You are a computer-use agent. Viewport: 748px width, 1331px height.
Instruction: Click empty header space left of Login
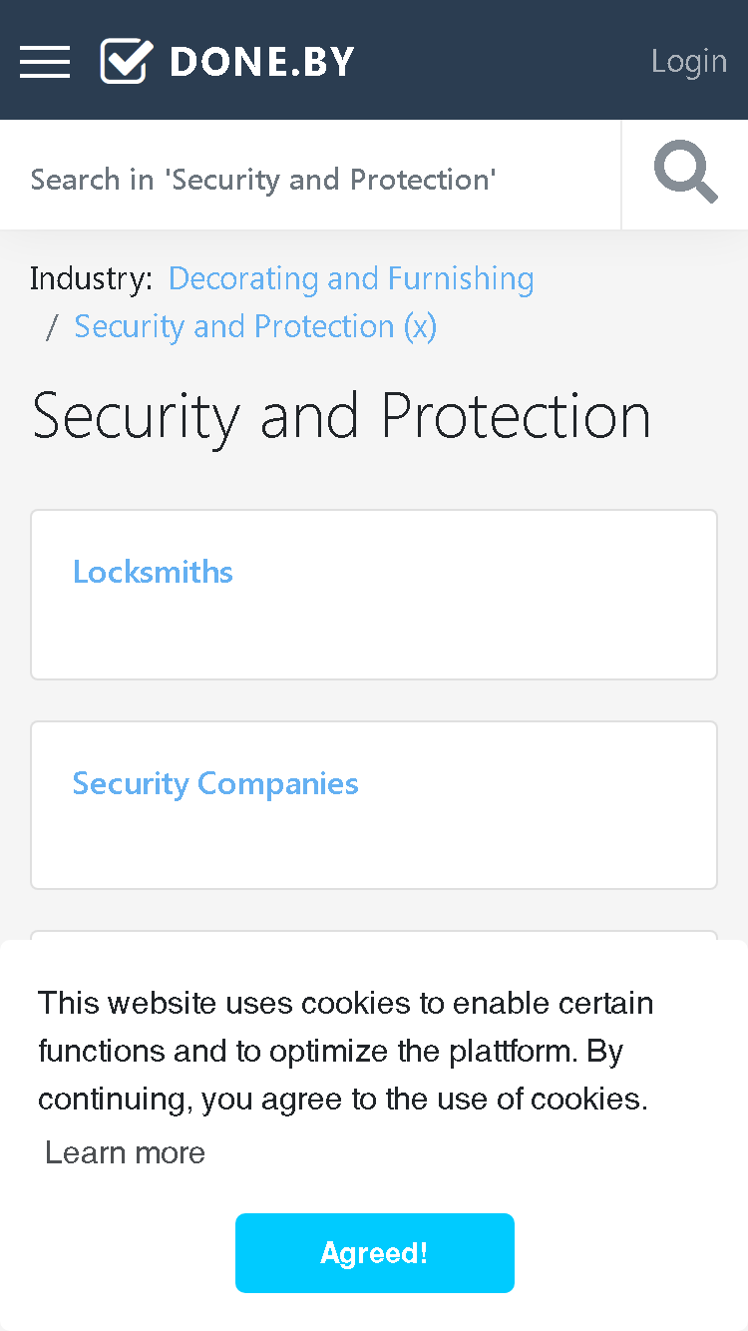[x=499, y=61]
